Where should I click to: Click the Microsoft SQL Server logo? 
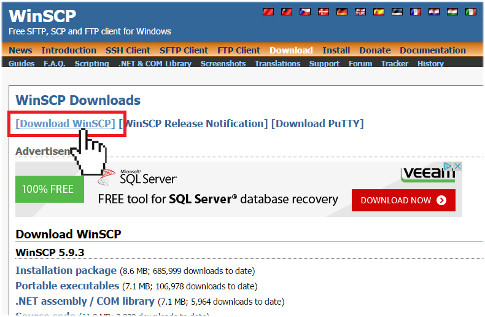(x=138, y=177)
